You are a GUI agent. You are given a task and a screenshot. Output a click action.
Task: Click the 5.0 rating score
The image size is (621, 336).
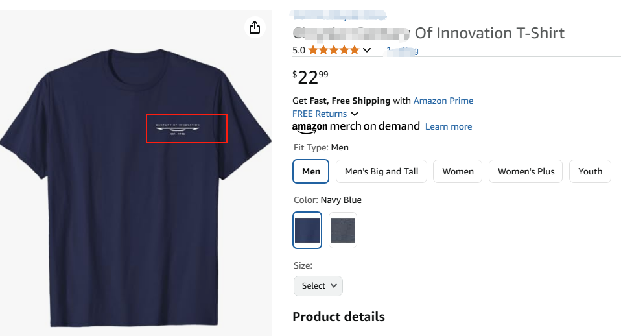pos(299,50)
